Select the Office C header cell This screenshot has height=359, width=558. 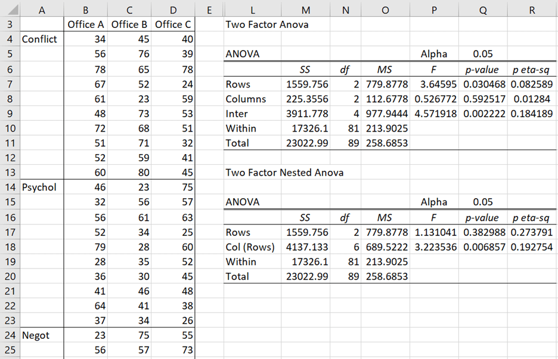173,24
